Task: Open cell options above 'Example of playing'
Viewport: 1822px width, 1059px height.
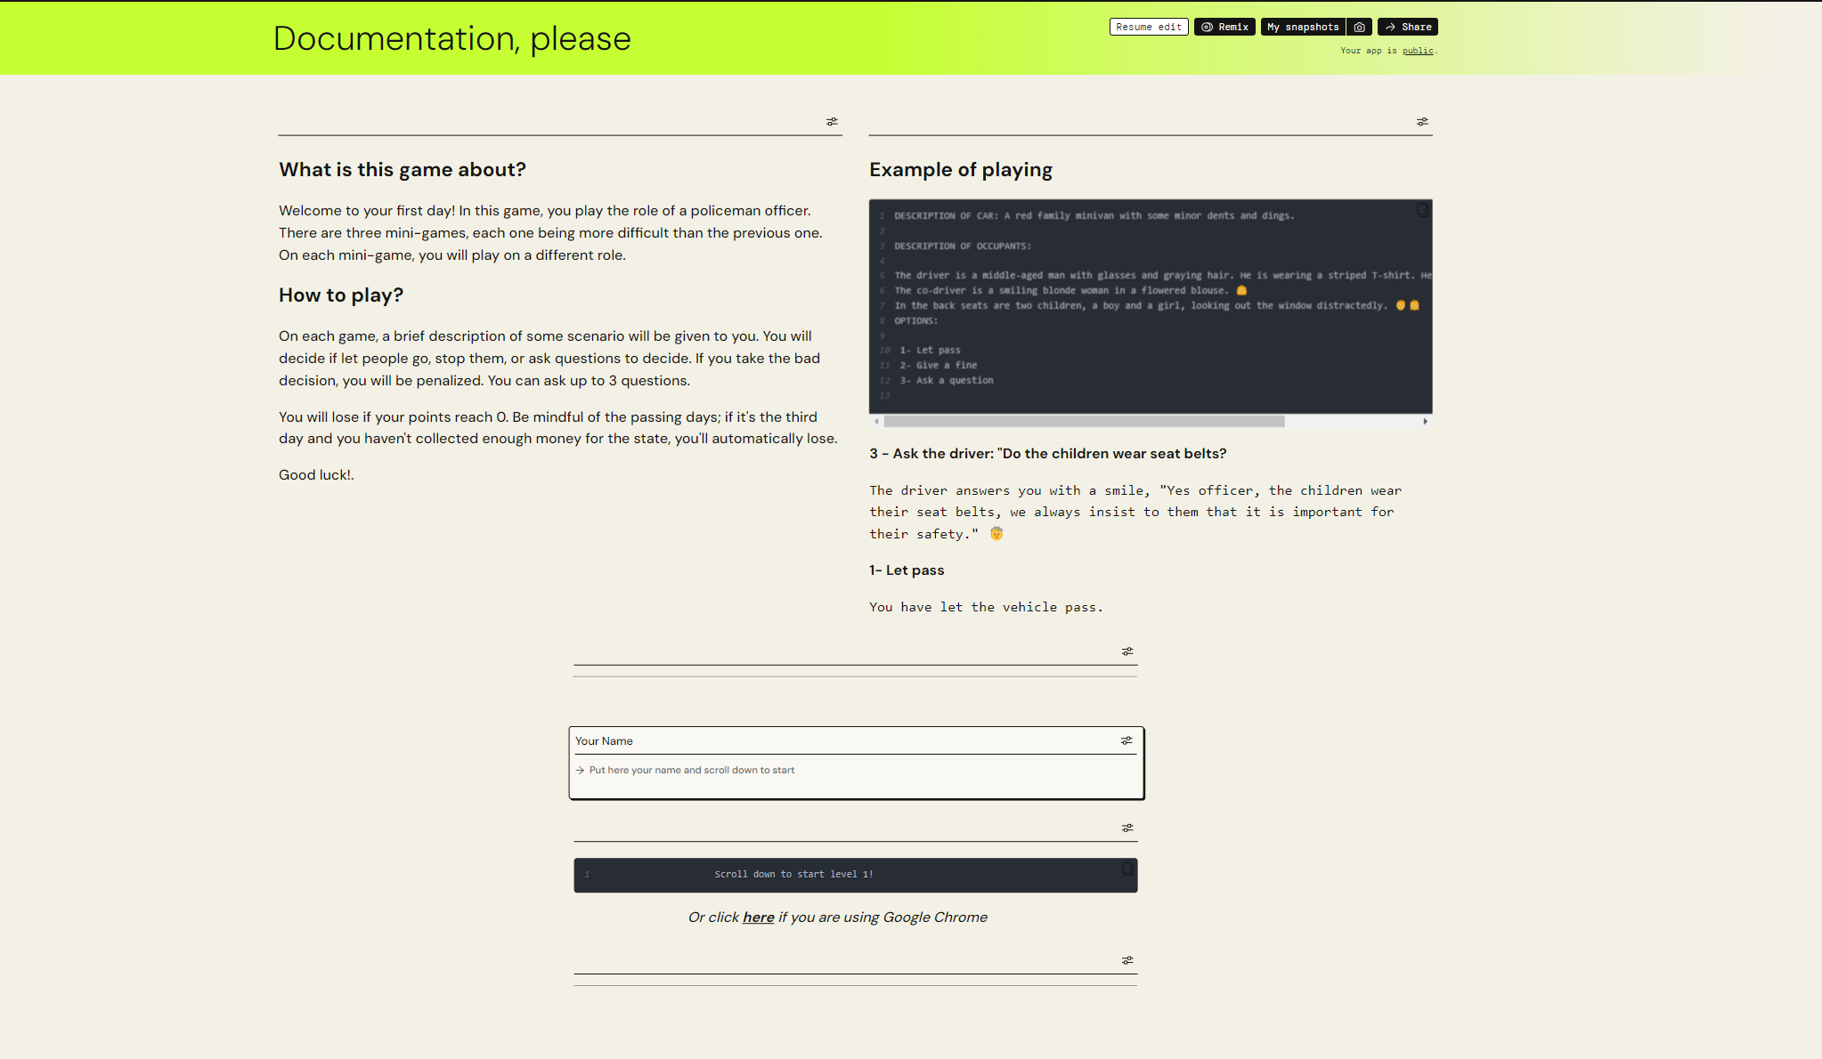Action: 1422,121
